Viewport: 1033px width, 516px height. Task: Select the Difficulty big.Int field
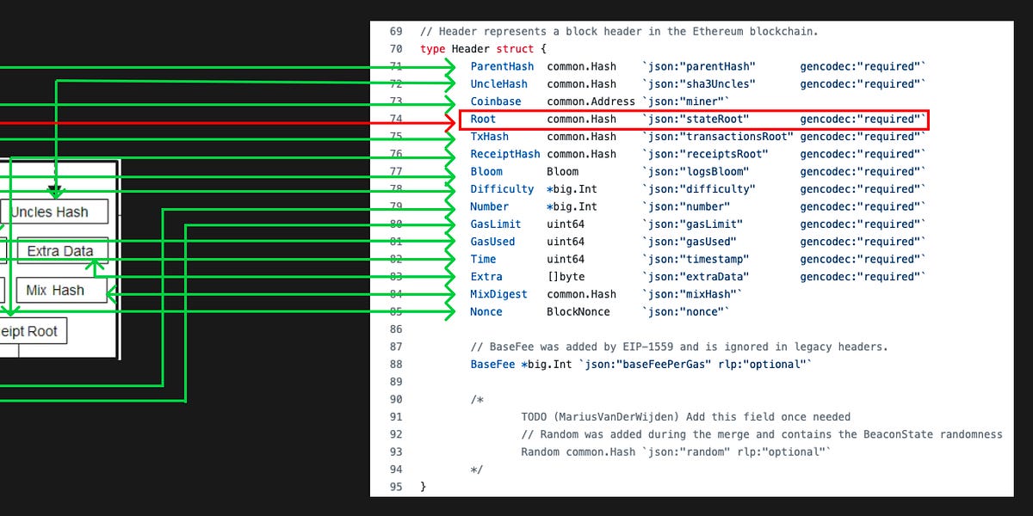point(502,188)
